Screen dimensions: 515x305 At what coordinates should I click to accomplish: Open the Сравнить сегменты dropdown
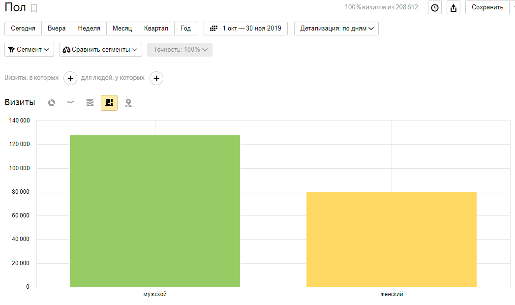pyautogui.click(x=101, y=50)
